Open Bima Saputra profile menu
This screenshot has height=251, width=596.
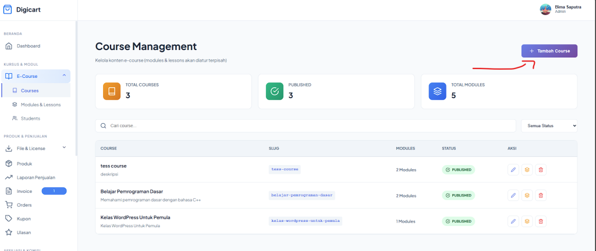[559, 9]
